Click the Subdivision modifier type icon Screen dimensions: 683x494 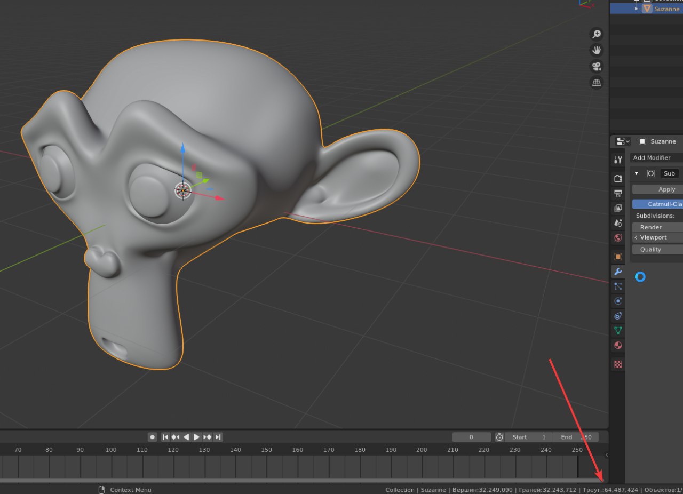[651, 173]
